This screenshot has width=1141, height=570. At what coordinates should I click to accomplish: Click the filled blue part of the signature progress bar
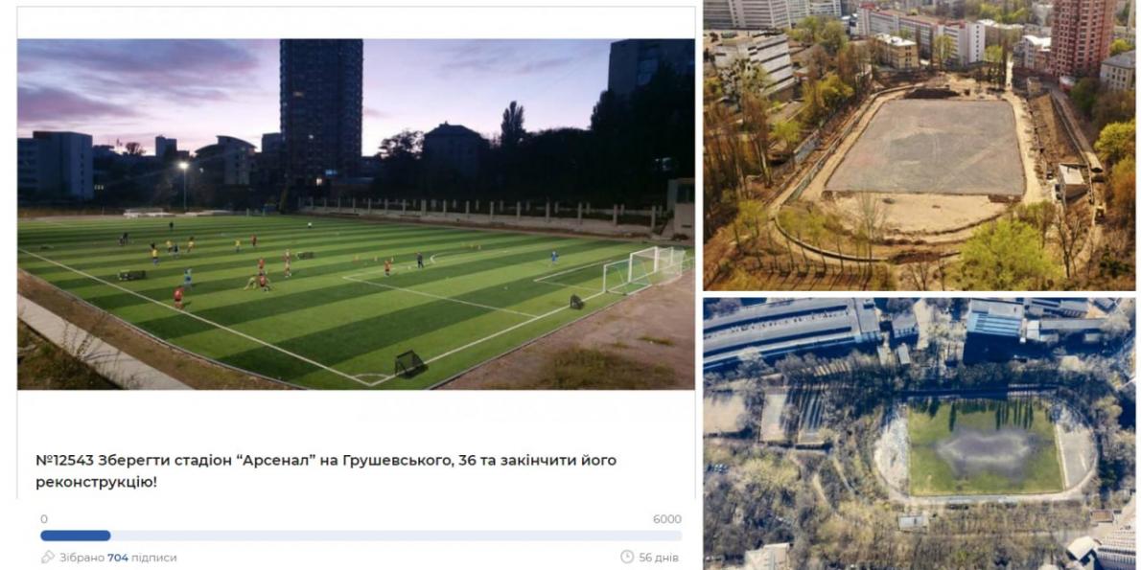76,536
